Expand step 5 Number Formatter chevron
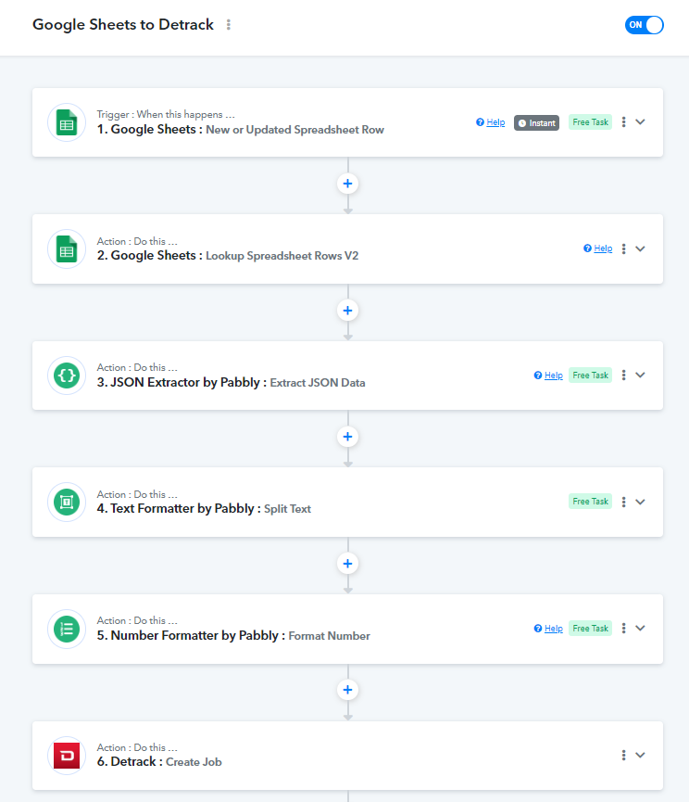This screenshot has height=802, width=689. 640,628
